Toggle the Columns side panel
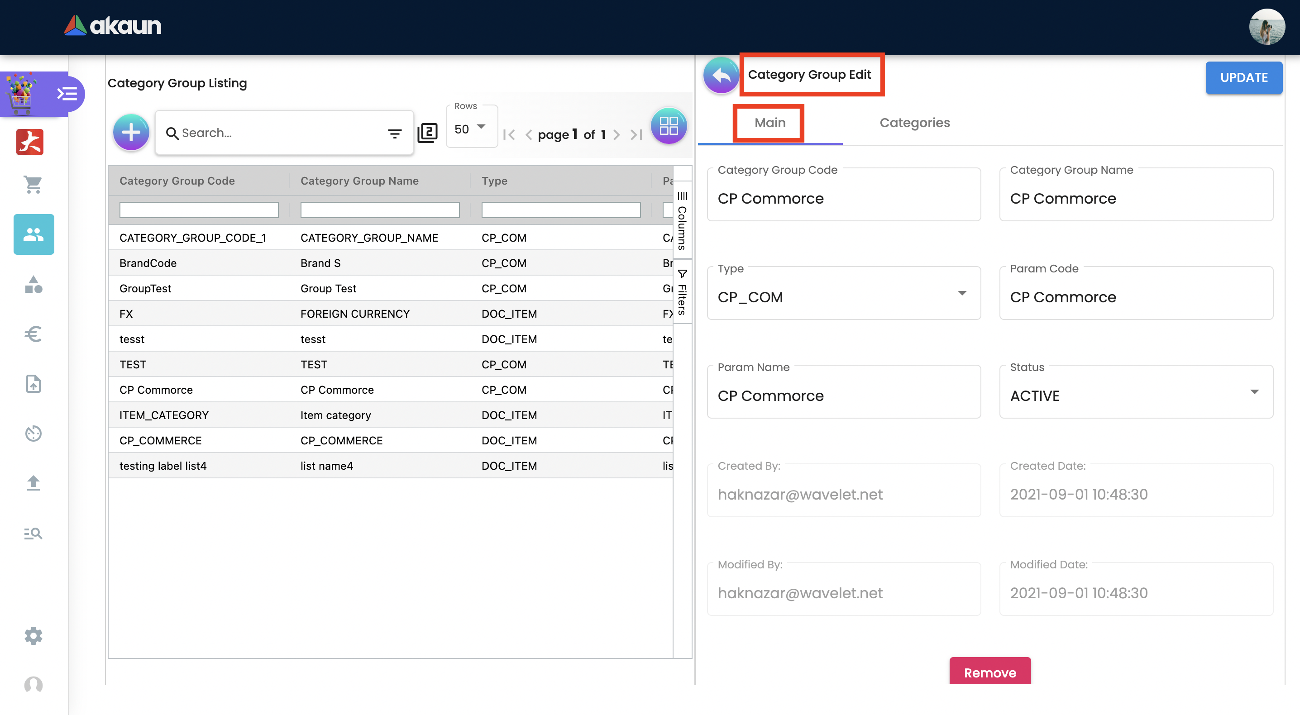This screenshot has height=715, width=1300. coord(682,220)
